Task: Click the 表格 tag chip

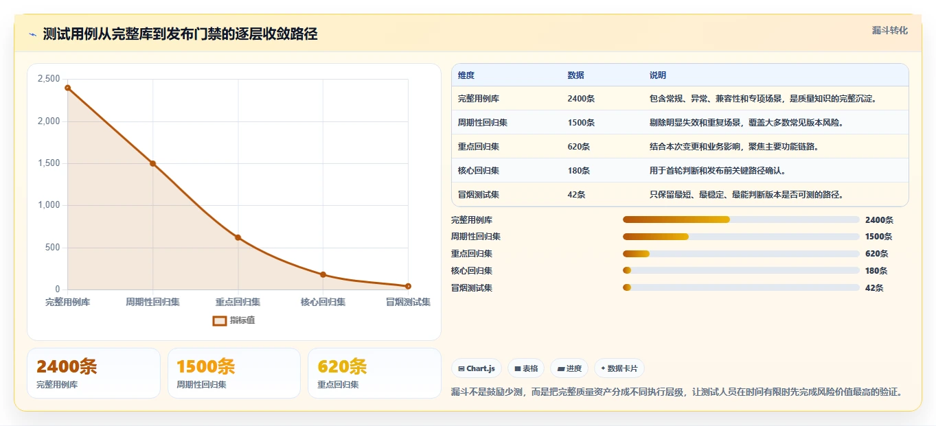Action: [x=526, y=368]
